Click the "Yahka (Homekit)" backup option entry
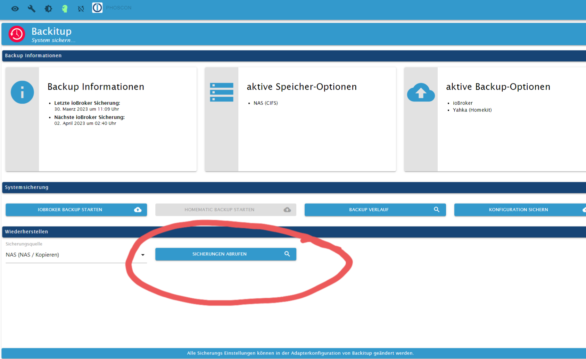 point(472,110)
